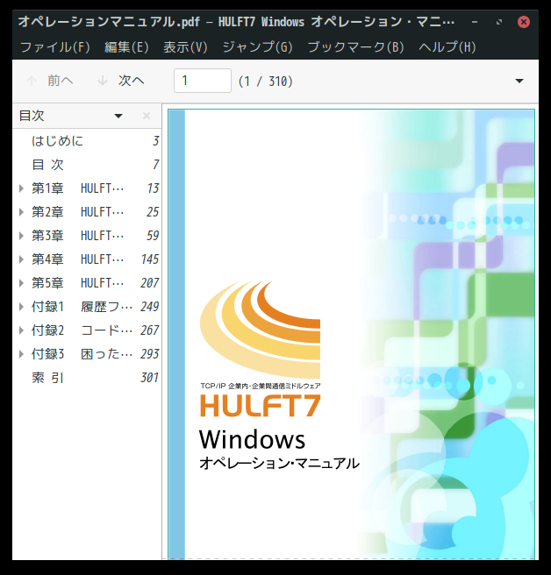The height and width of the screenshot is (575, 551).
Task: Select 第2章 HULFT row text
Action: pos(78,212)
